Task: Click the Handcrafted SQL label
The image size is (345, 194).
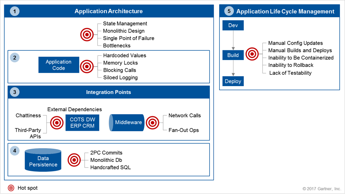Action: click(x=110, y=167)
